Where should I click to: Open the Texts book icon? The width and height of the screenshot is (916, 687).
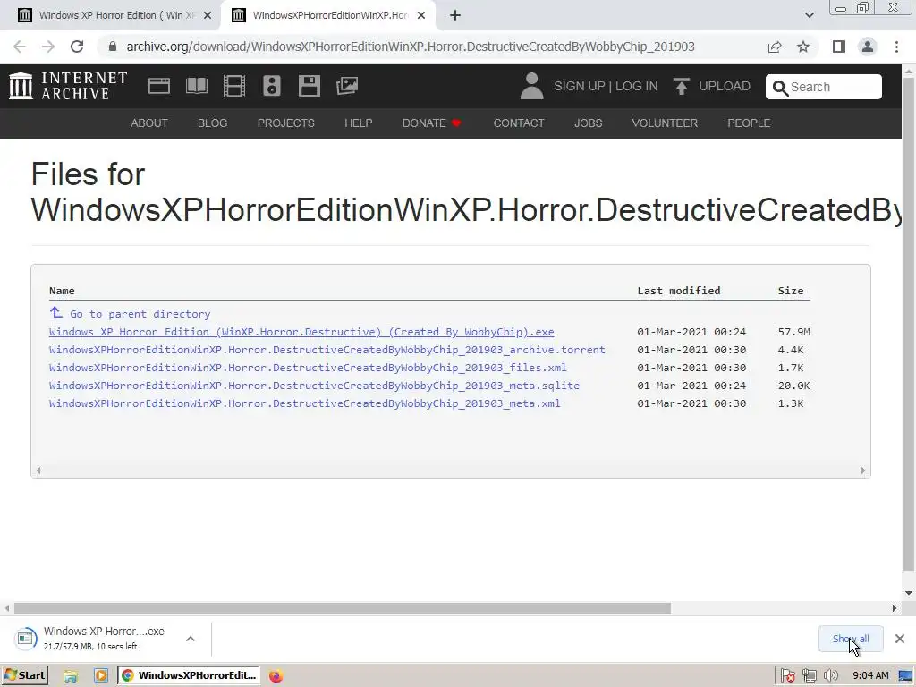196,86
